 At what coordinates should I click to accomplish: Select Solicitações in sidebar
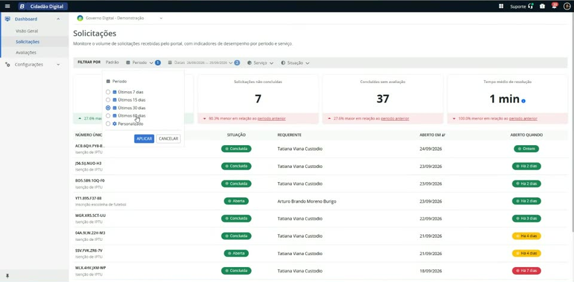pos(28,42)
